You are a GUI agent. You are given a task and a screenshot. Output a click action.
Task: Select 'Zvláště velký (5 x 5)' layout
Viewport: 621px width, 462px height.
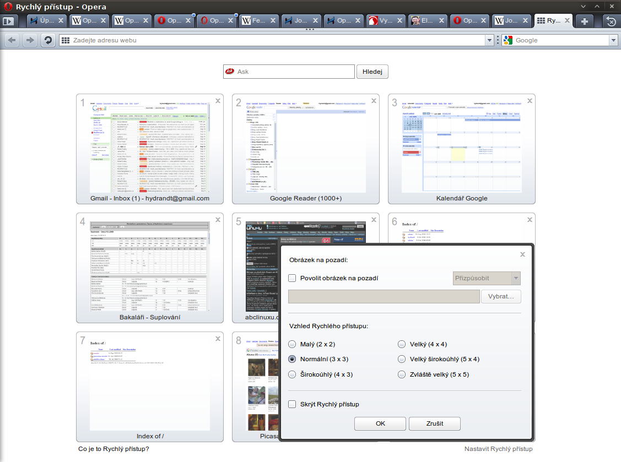click(402, 374)
